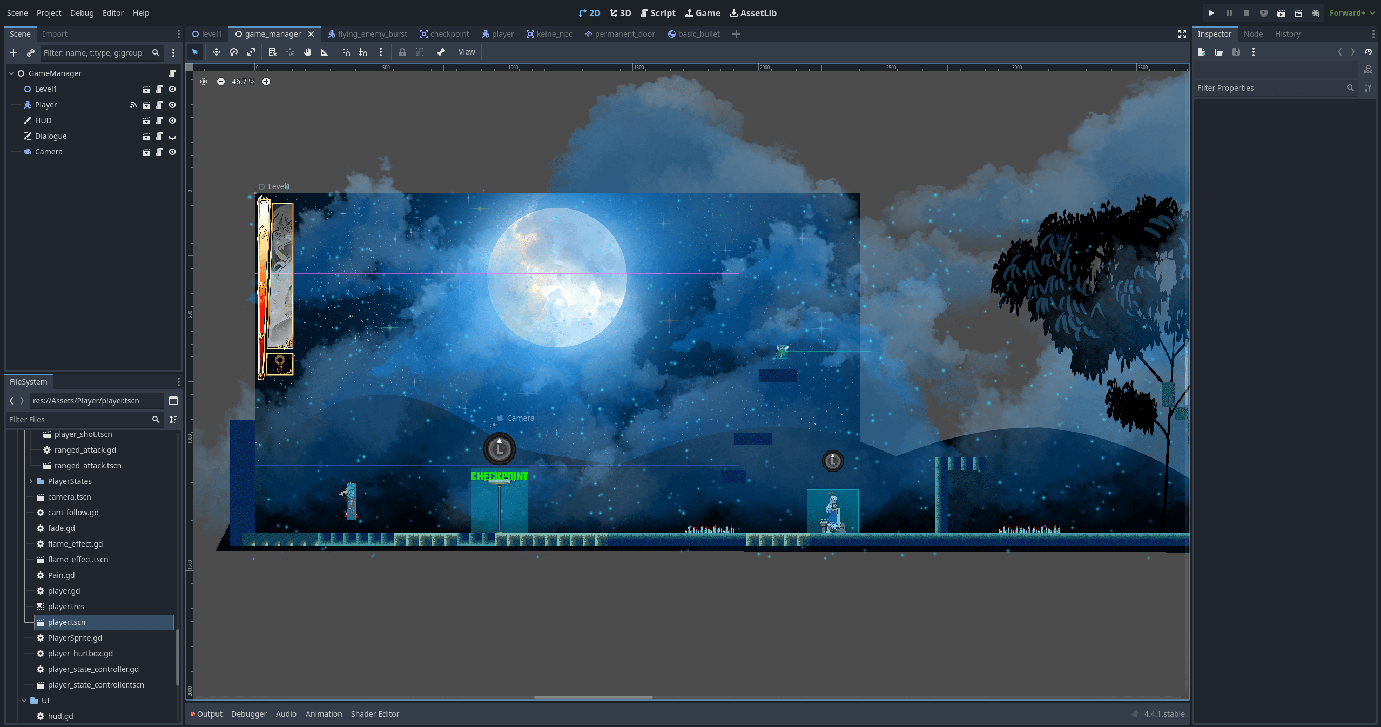This screenshot has width=1381, height=727.
Task: Lock the selected node with lock icon
Action: coord(402,52)
